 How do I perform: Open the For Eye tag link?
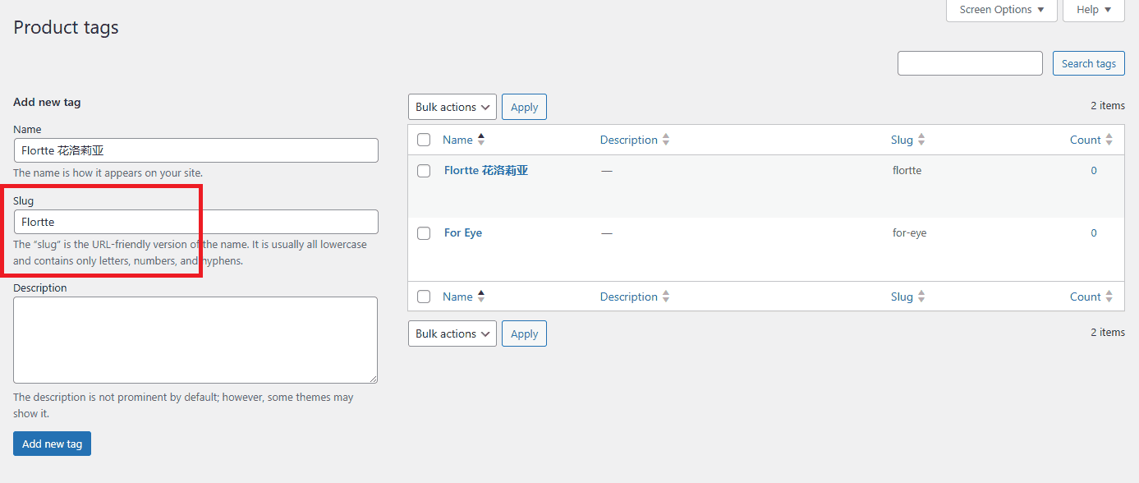[x=463, y=232]
